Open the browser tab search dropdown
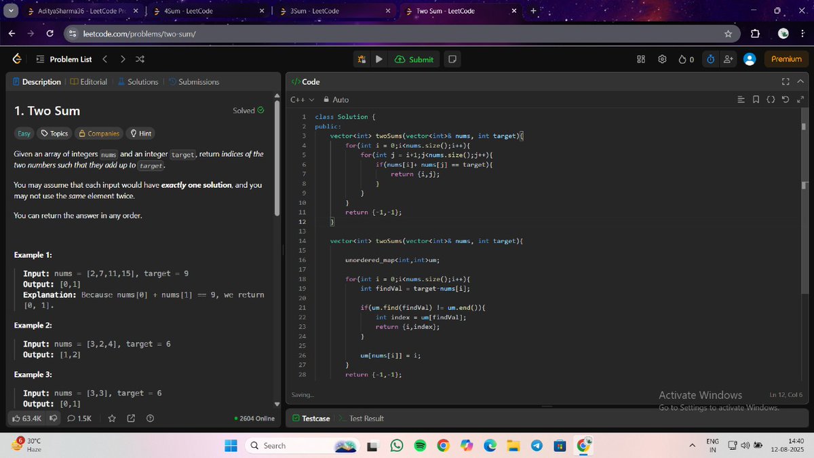Image resolution: width=814 pixels, height=458 pixels. [x=12, y=11]
